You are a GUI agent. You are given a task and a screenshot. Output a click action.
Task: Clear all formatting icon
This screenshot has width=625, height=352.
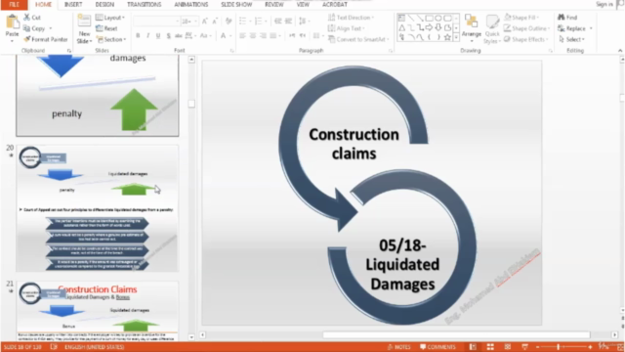[229, 21]
